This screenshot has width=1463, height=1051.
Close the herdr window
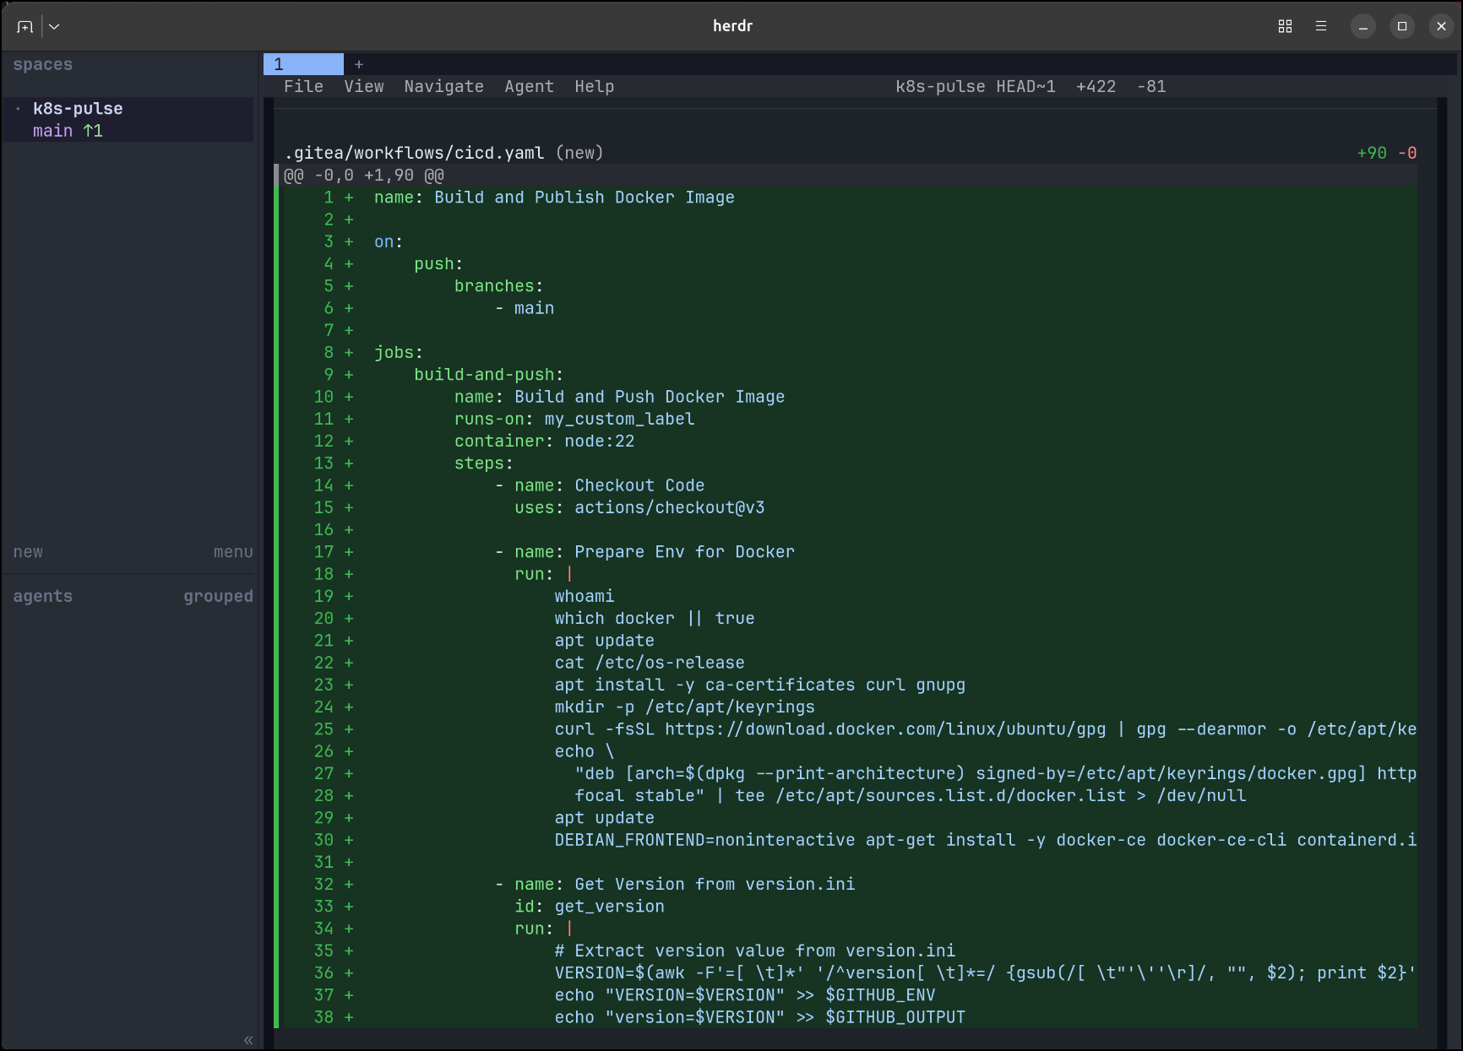click(x=1441, y=26)
